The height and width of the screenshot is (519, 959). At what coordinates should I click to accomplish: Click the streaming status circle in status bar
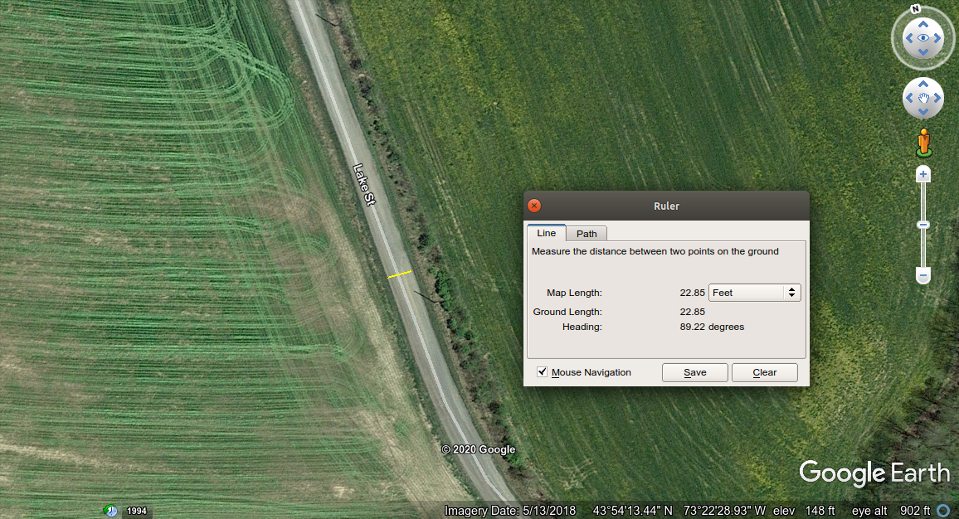click(x=943, y=511)
